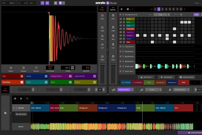Viewport: 202px width, 135px height.
Task: Mute the Trap Soul Drums deck
Action: point(120,46)
